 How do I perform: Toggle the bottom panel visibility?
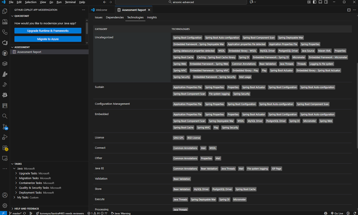click(320, 2)
